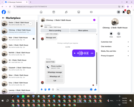Image resolution: width=134 pixels, height=107 pixels.
Task: Click the microphone voice clip icon
Action: tap(42, 89)
